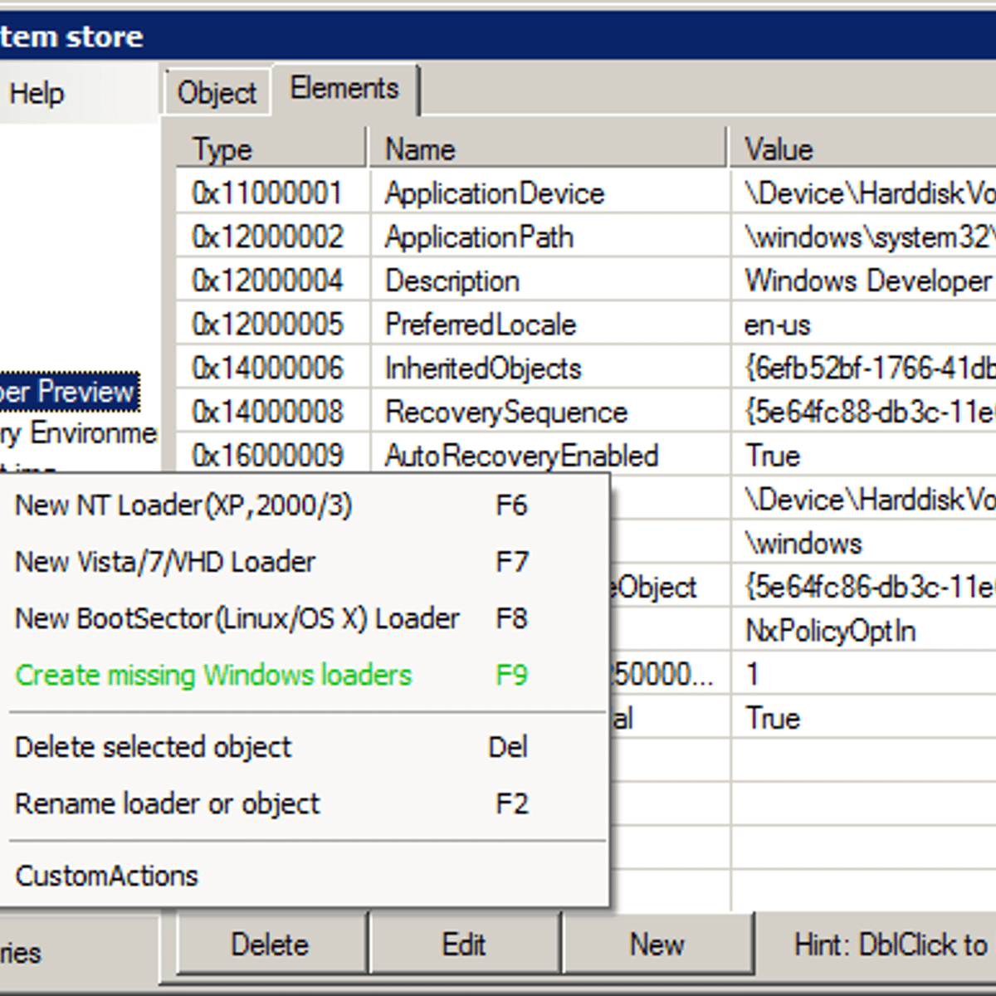Select the AutoRecoveryEnabled element row
The height and width of the screenshot is (996, 996).
click(x=521, y=456)
